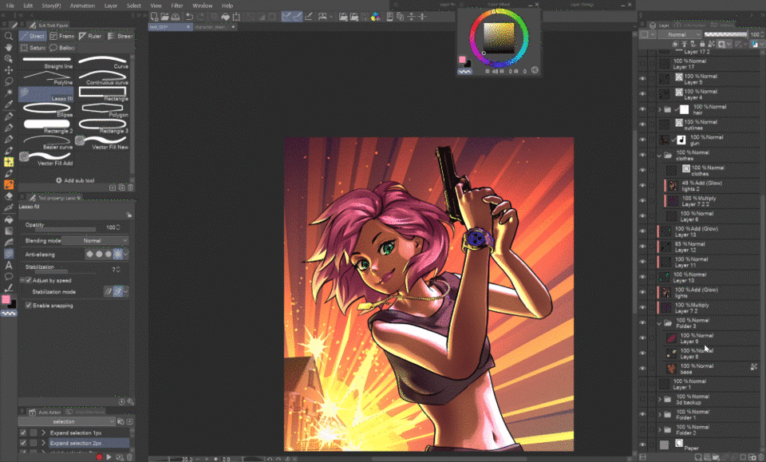Select the Text tool

click(9, 265)
